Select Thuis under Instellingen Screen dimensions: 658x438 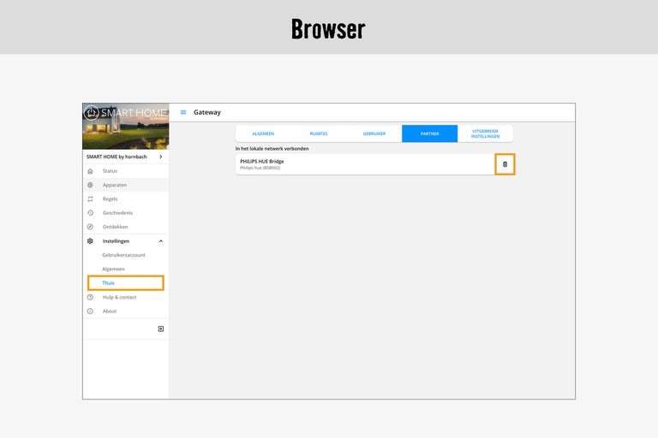(125, 283)
